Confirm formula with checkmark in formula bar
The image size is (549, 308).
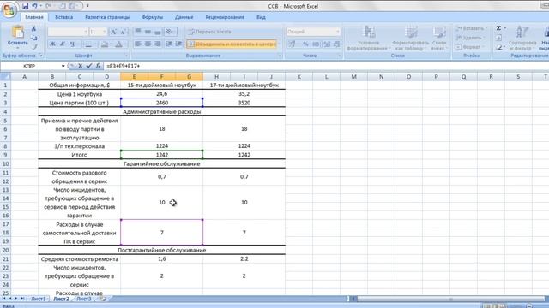pyautogui.click(x=89, y=66)
